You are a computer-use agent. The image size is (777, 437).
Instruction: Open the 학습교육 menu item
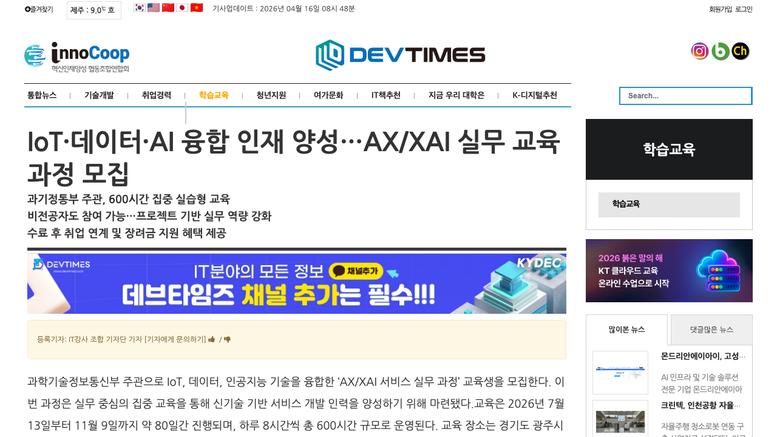pyautogui.click(x=214, y=95)
